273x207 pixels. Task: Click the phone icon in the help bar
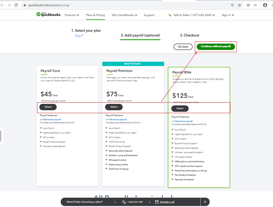tap(124, 202)
